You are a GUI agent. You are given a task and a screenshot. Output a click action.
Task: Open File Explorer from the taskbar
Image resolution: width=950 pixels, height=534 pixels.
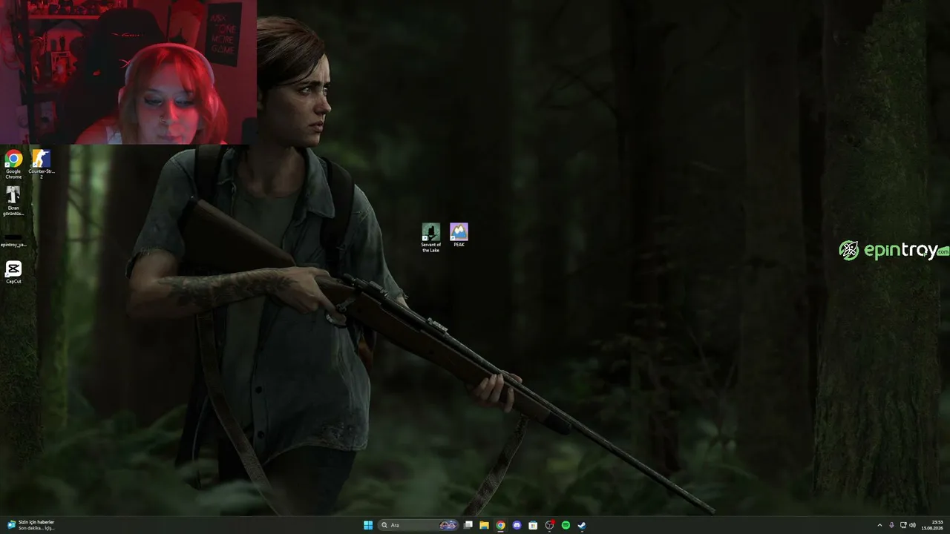coord(485,525)
